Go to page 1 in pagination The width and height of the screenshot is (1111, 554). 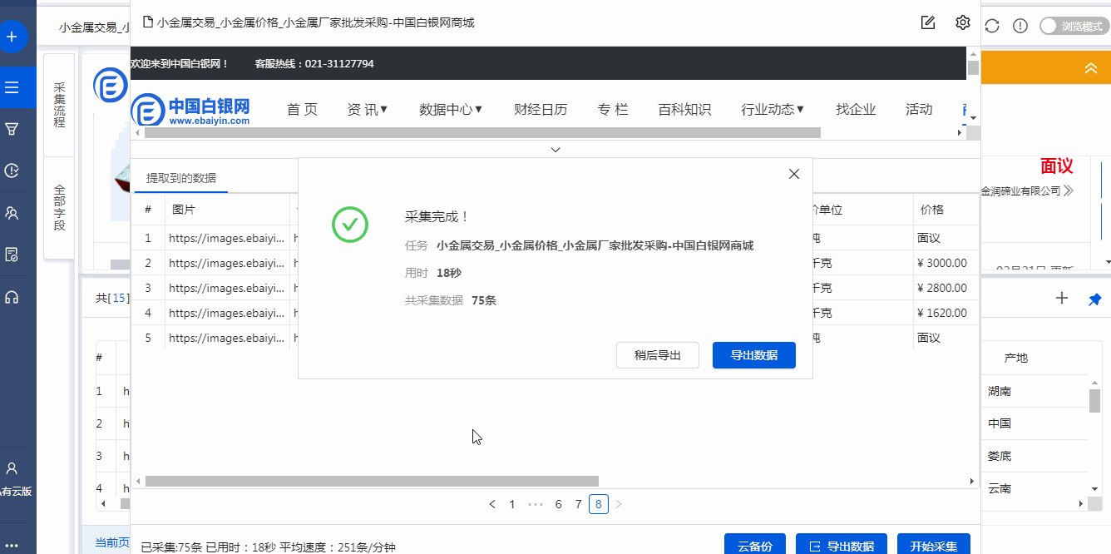point(512,504)
